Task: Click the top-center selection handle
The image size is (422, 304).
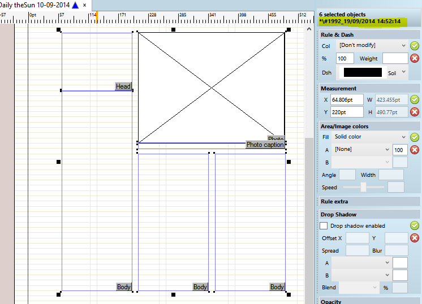Action: 173,29
